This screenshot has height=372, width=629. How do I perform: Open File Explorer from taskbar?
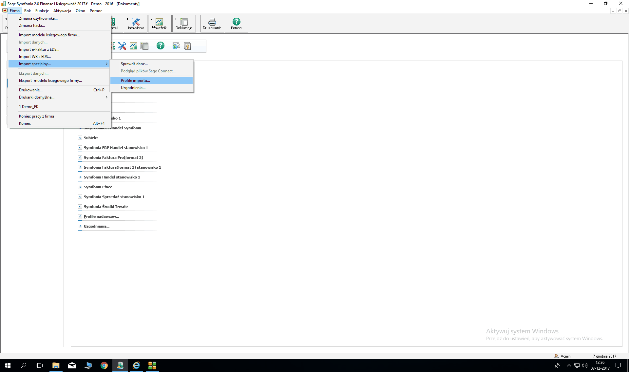point(56,365)
